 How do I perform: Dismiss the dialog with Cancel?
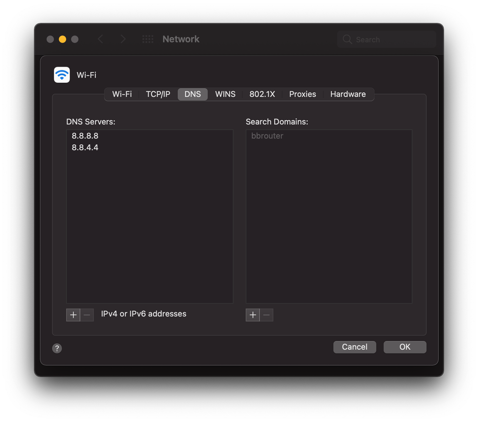355,347
